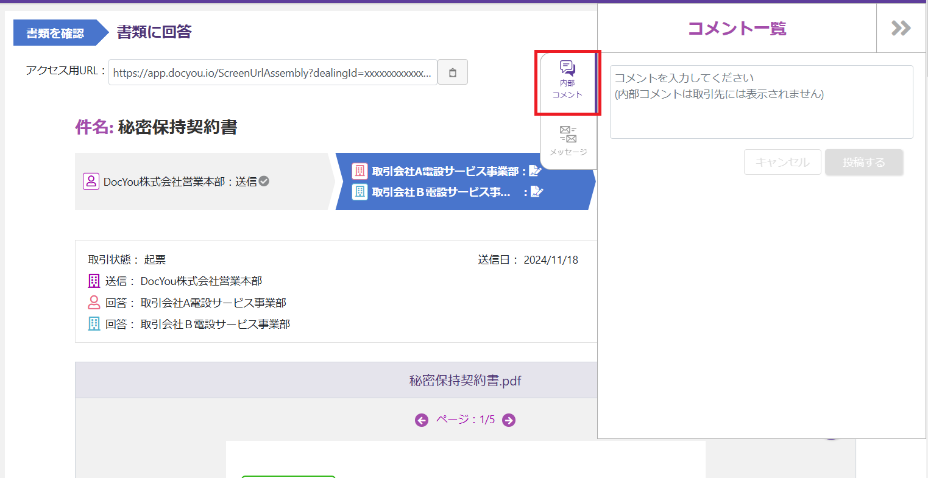928x478 pixels.
Task: Focus the comment input text area
Action: tap(761, 102)
